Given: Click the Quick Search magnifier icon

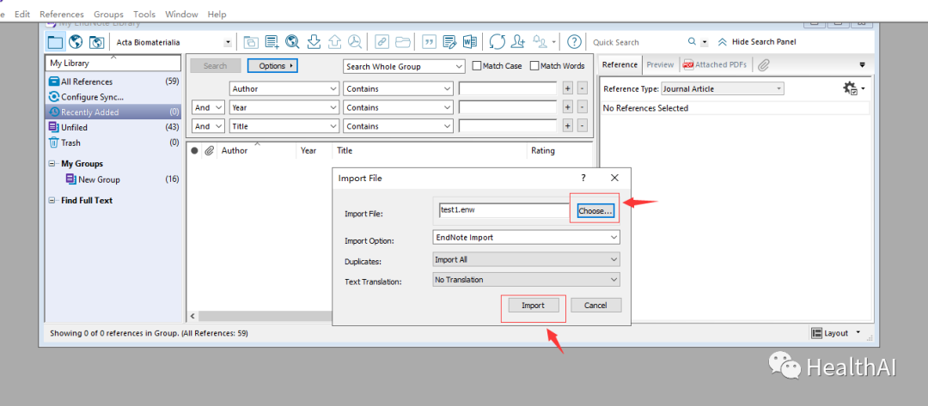Looking at the screenshot, I should click(692, 42).
